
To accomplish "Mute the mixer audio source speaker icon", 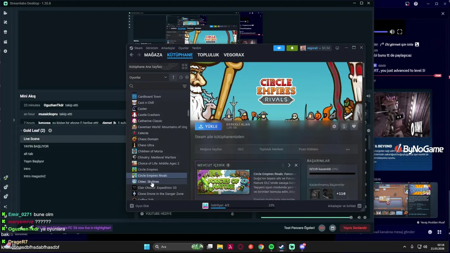I will click(x=359, y=218).
